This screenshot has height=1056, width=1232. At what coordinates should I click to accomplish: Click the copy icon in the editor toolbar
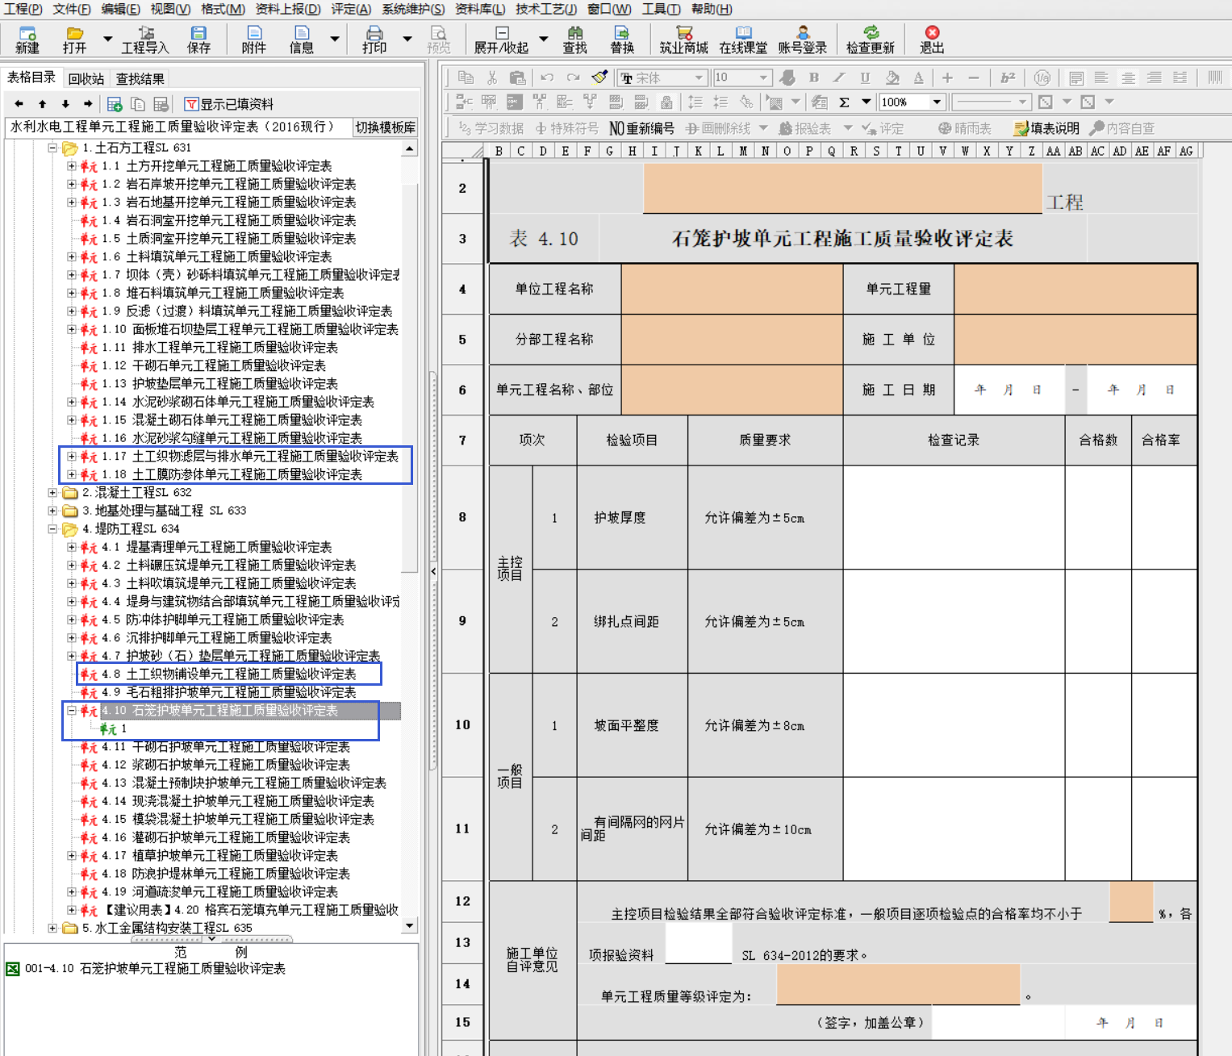tap(466, 77)
